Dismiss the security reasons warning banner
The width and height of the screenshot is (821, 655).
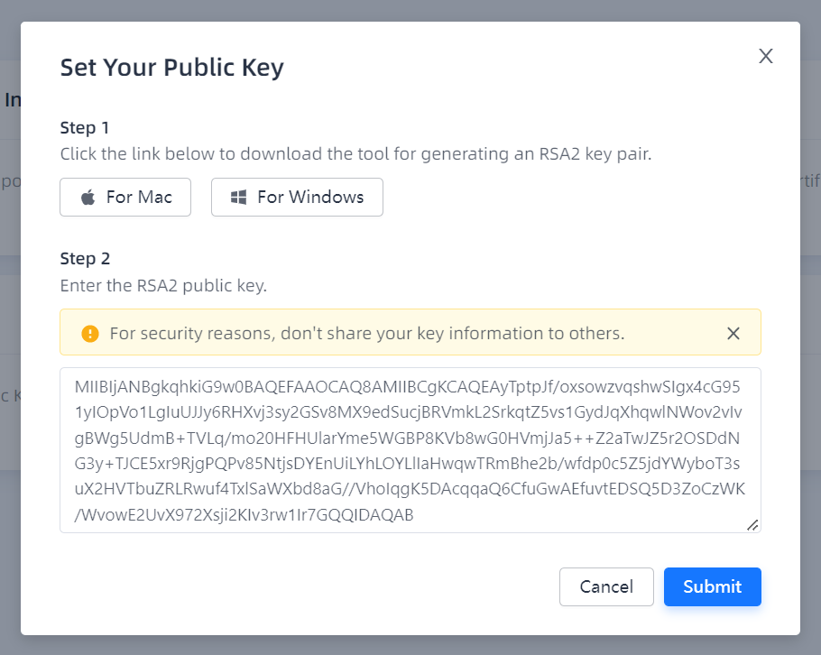(x=733, y=333)
